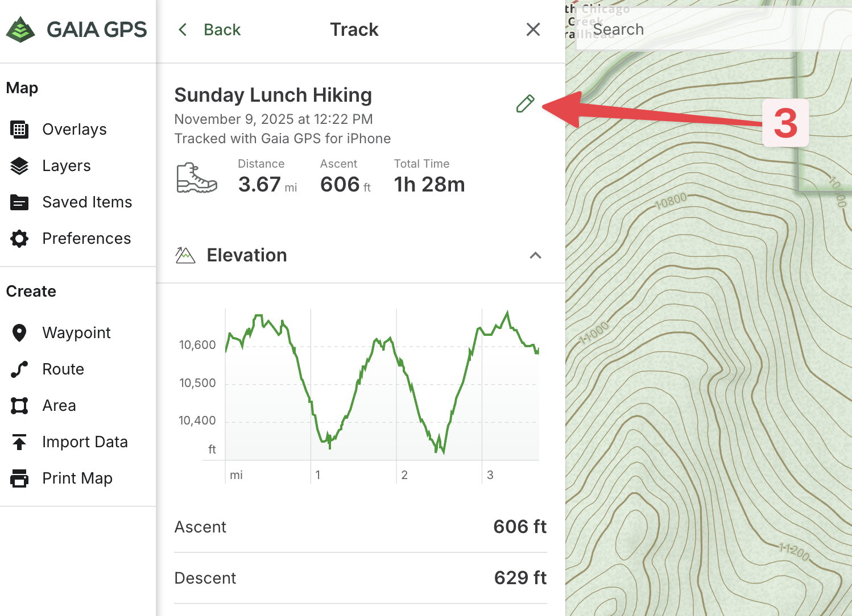Click the Layers stack icon
Screen dimensions: 852x616
(19, 166)
